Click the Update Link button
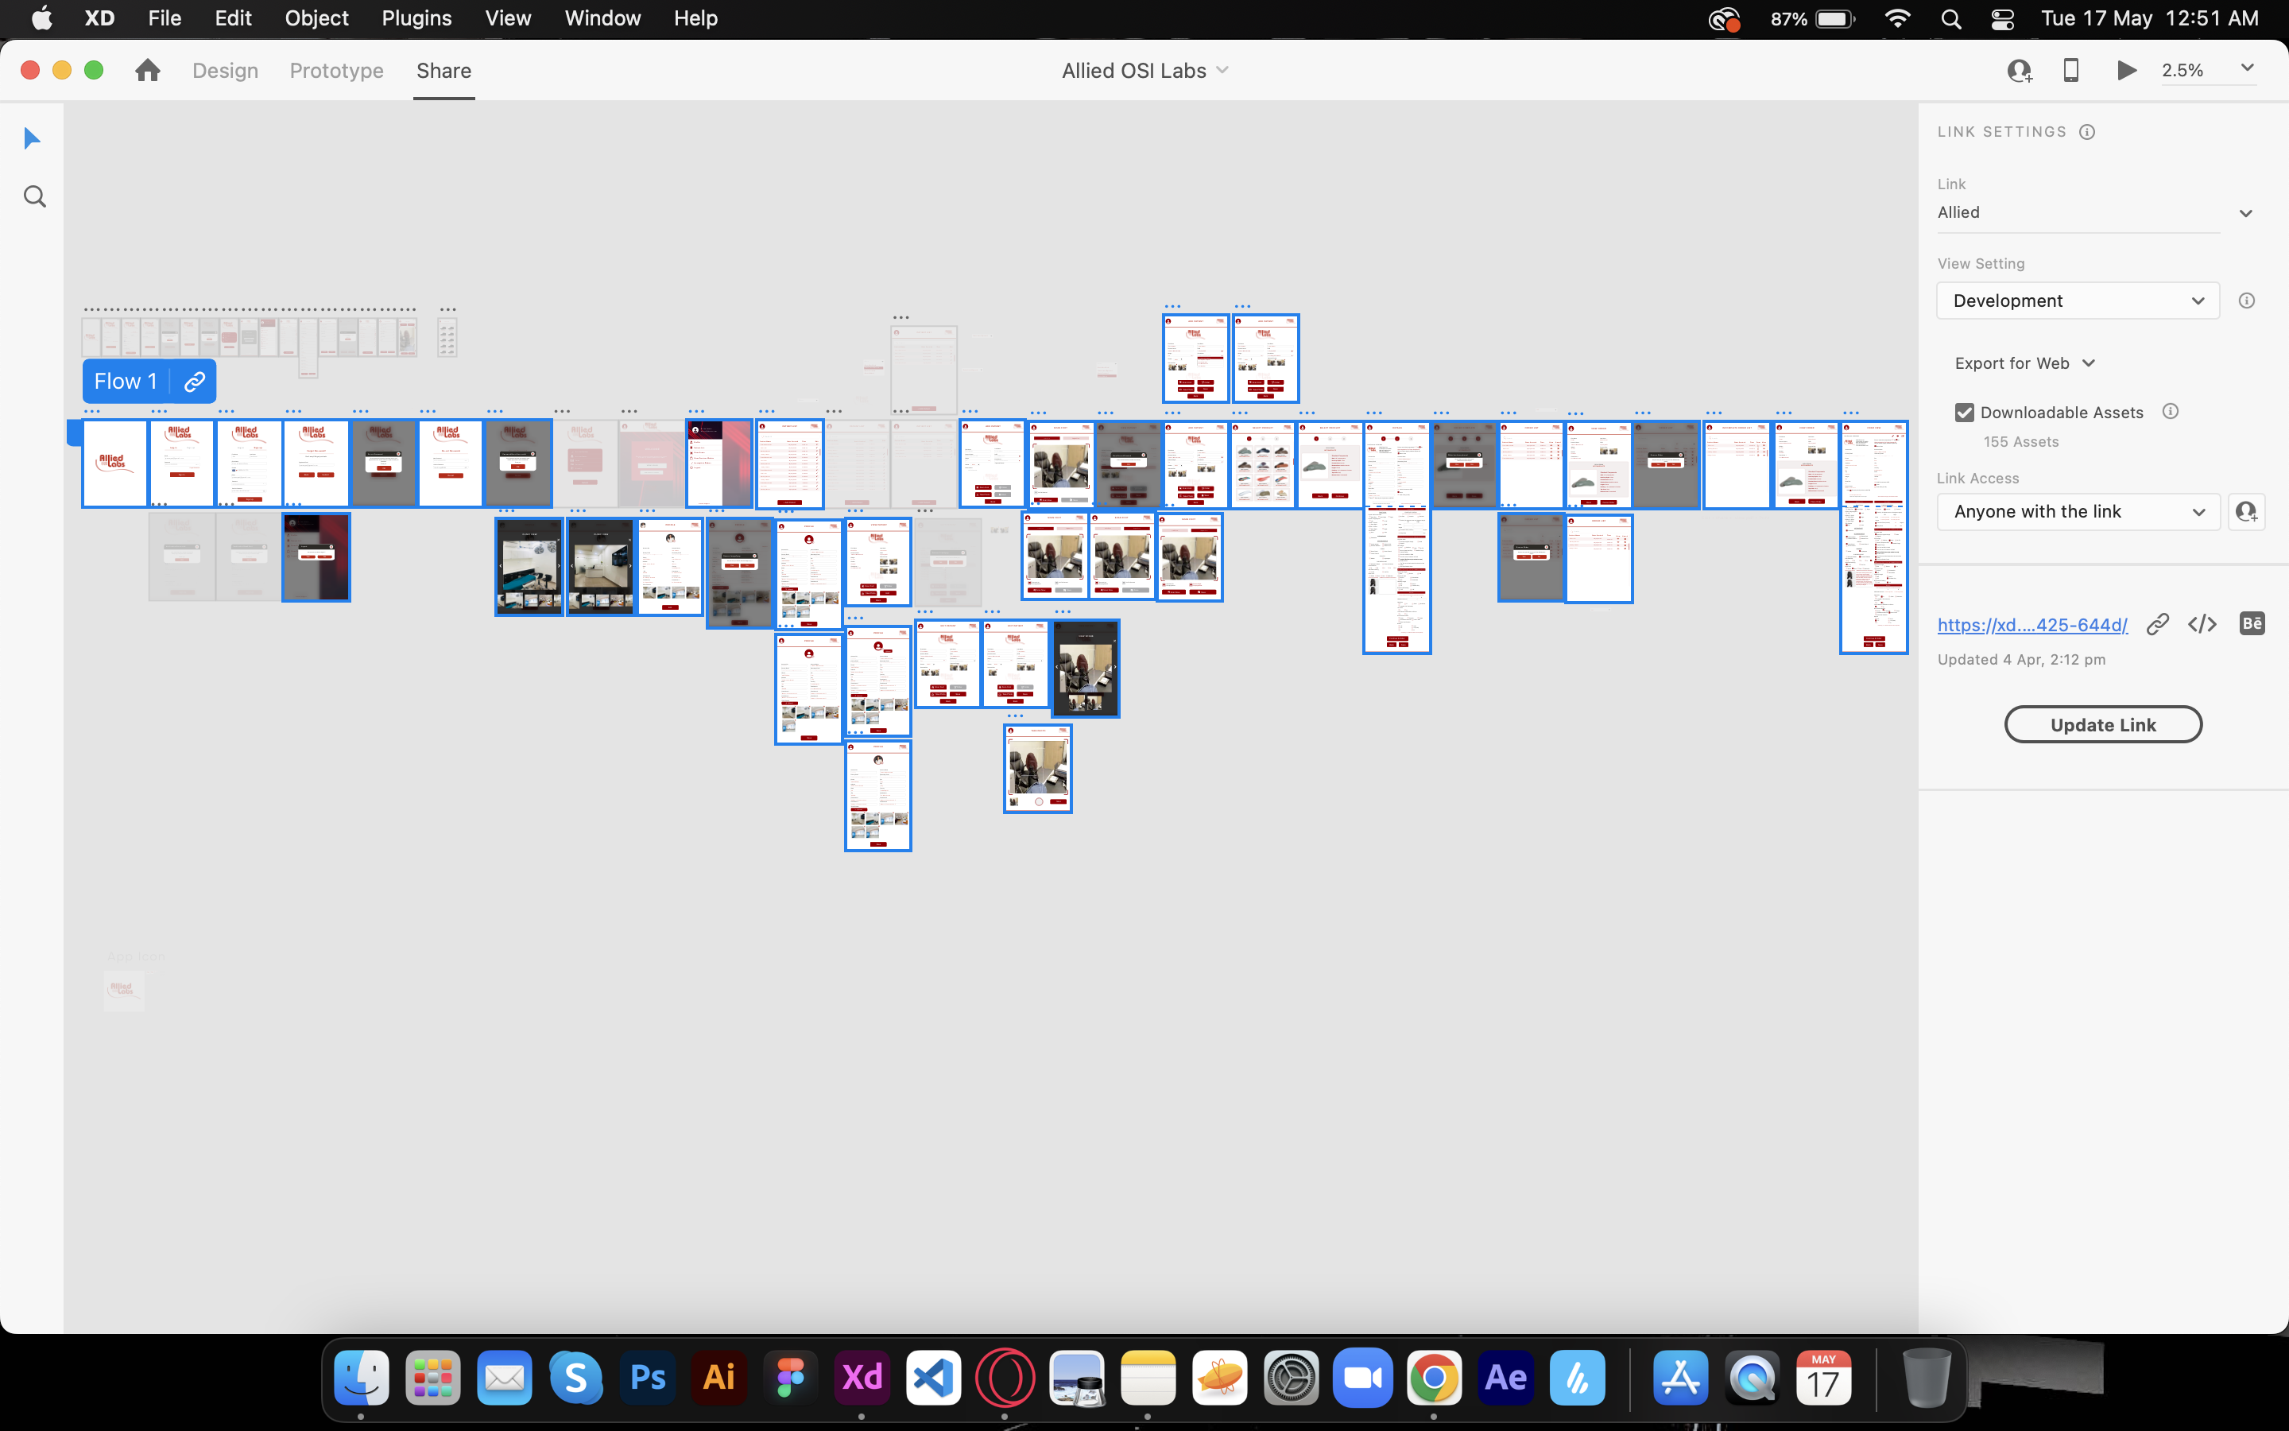Viewport: 2289px width, 1431px height. tap(2103, 725)
